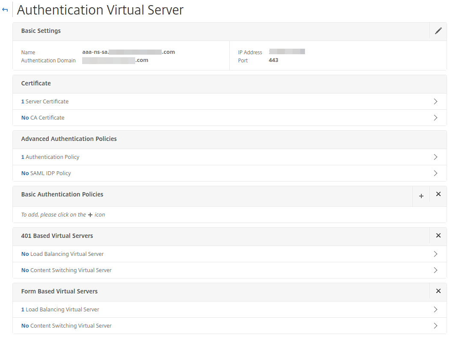
Task: Click the Advanced Authentication Policies header
Action: coord(69,139)
